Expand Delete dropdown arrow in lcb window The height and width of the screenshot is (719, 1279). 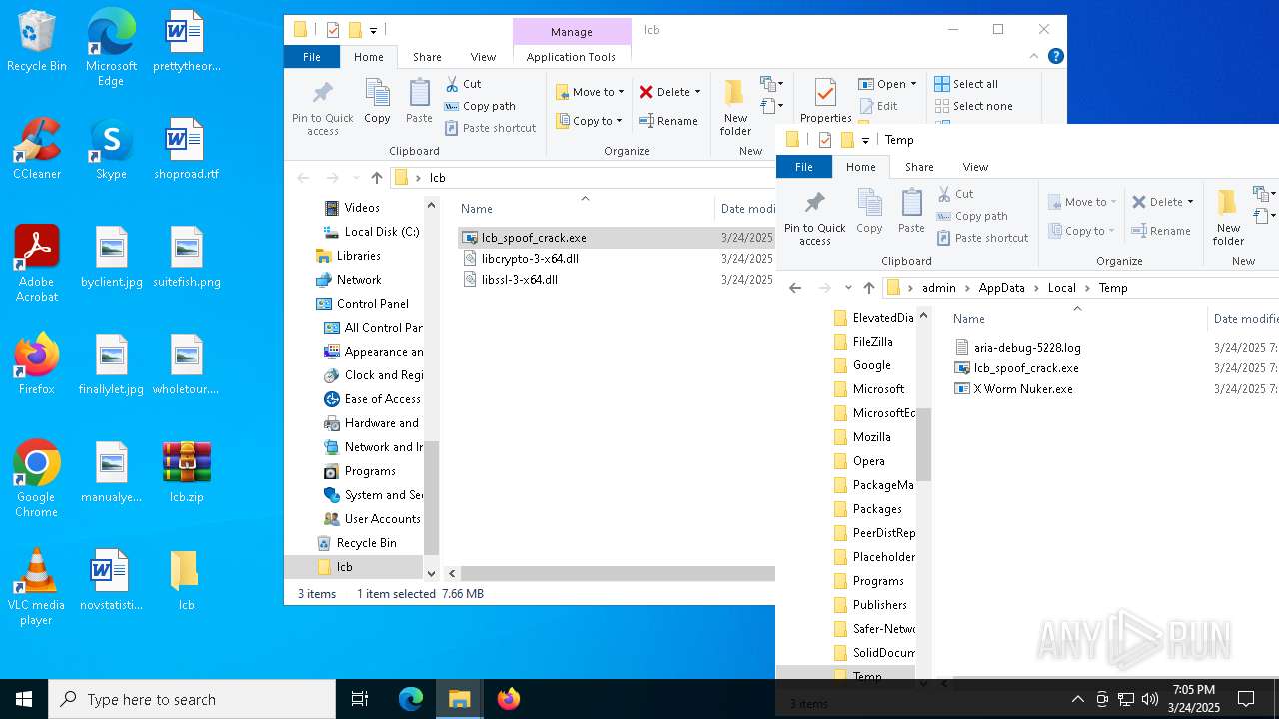click(x=697, y=92)
